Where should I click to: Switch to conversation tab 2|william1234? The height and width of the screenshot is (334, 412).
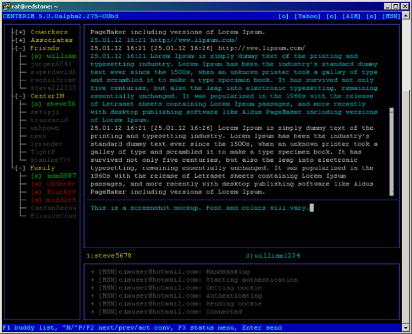(273, 255)
